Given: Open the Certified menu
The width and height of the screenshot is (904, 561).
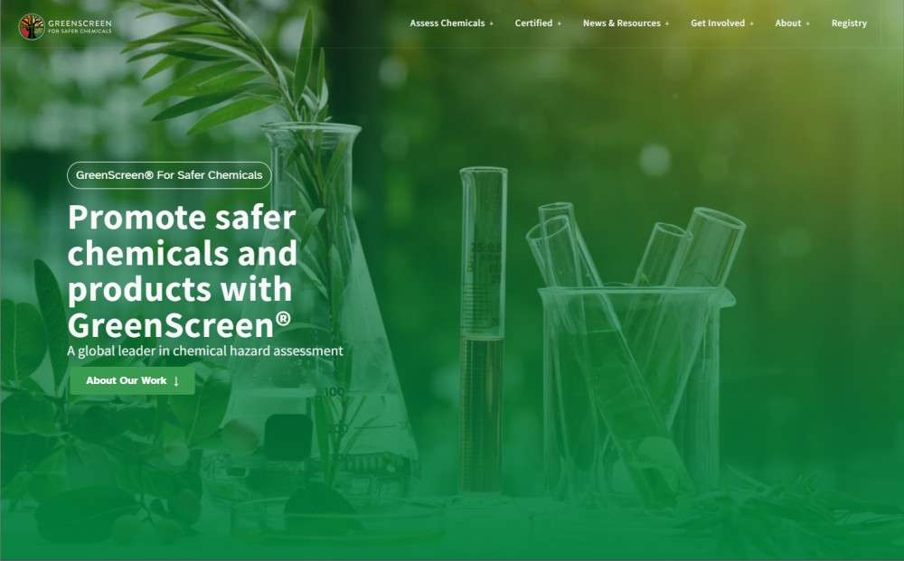Looking at the screenshot, I should tap(533, 23).
